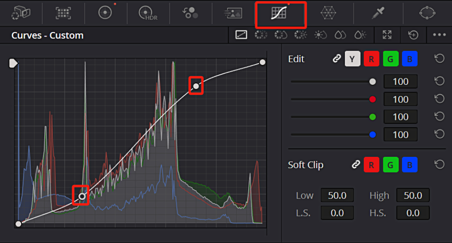The image size is (452, 243).
Task: Select the blue Soft Clip channel
Action: click(410, 165)
